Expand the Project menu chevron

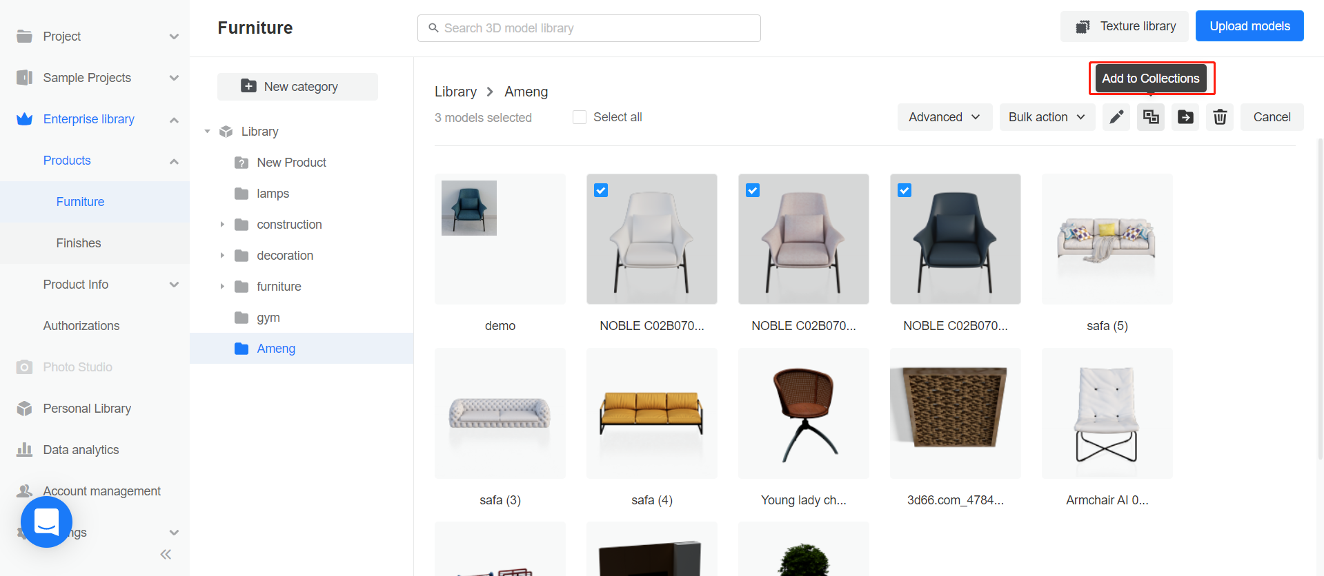174,37
